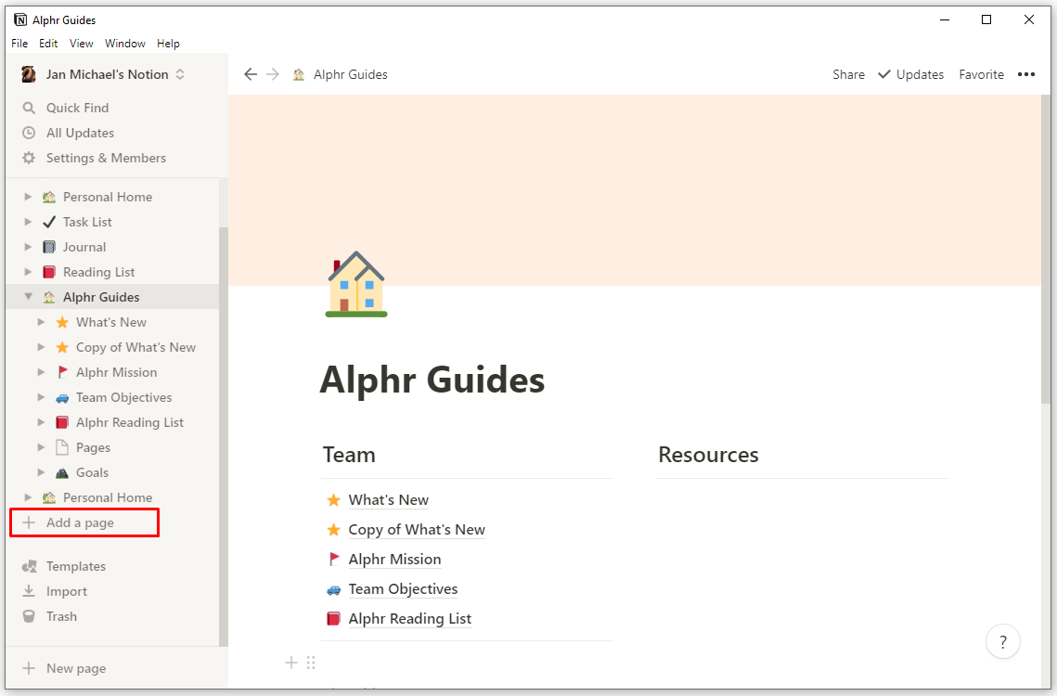Click the mountain icon of Goals
This screenshot has width=1057, height=696.
click(x=62, y=472)
